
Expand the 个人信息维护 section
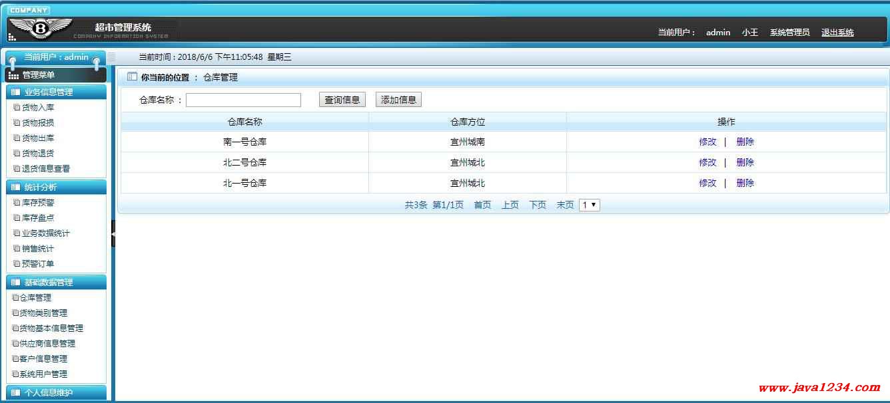point(56,392)
